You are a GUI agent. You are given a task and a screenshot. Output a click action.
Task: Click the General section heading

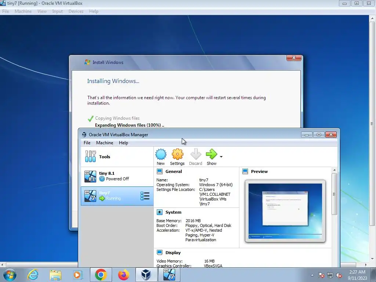coord(174,171)
